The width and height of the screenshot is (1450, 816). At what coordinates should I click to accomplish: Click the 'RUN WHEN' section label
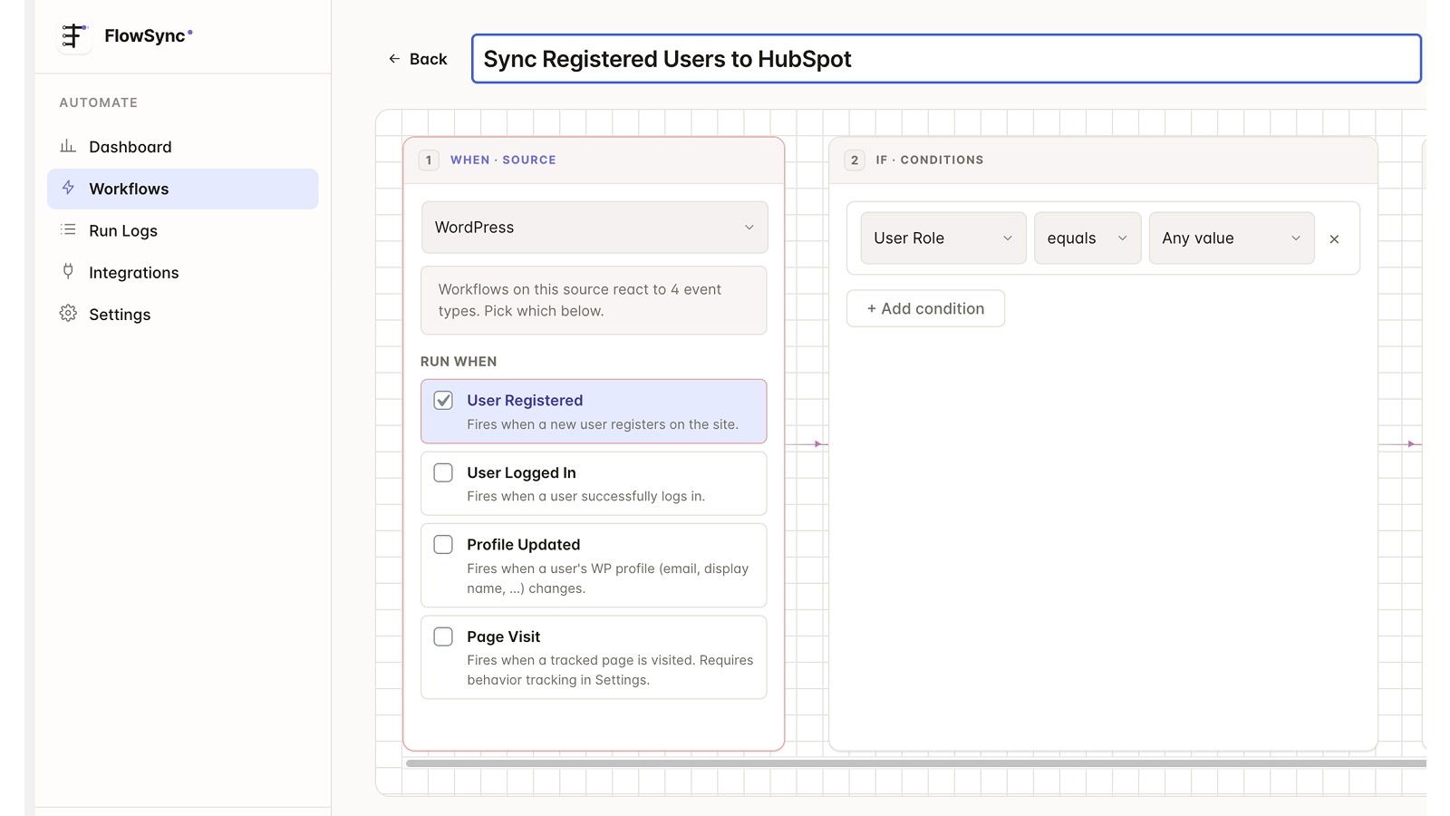pyautogui.click(x=459, y=361)
